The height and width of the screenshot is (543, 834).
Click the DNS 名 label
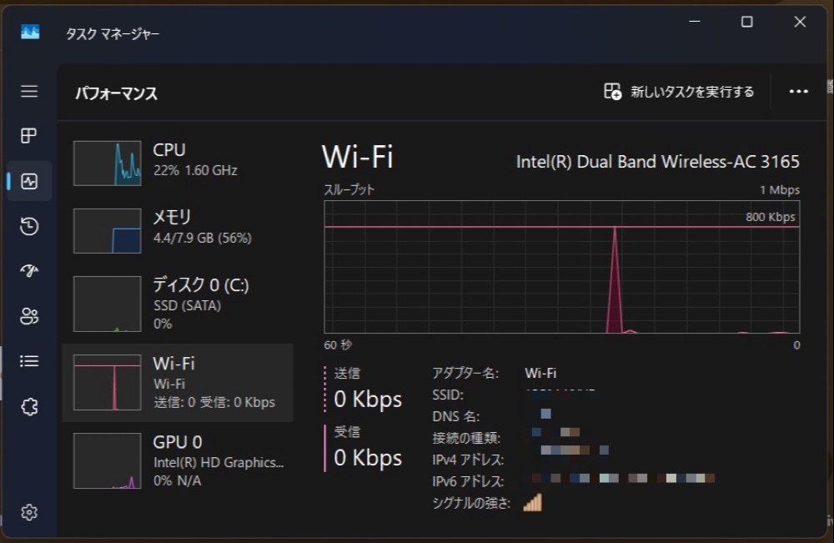pos(456,416)
